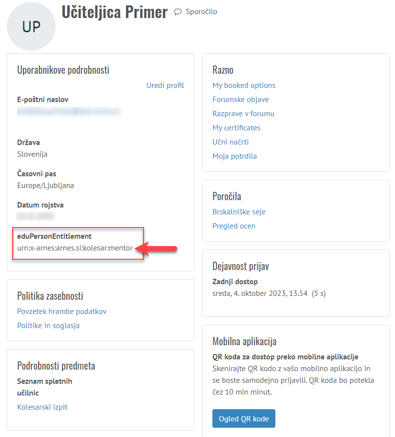View Brskalniške seje report
This screenshot has height=437, width=395.
click(x=239, y=212)
